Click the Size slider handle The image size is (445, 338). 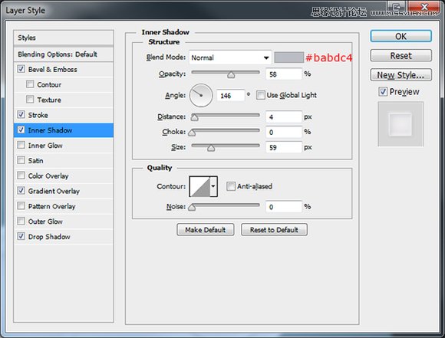[211, 148]
